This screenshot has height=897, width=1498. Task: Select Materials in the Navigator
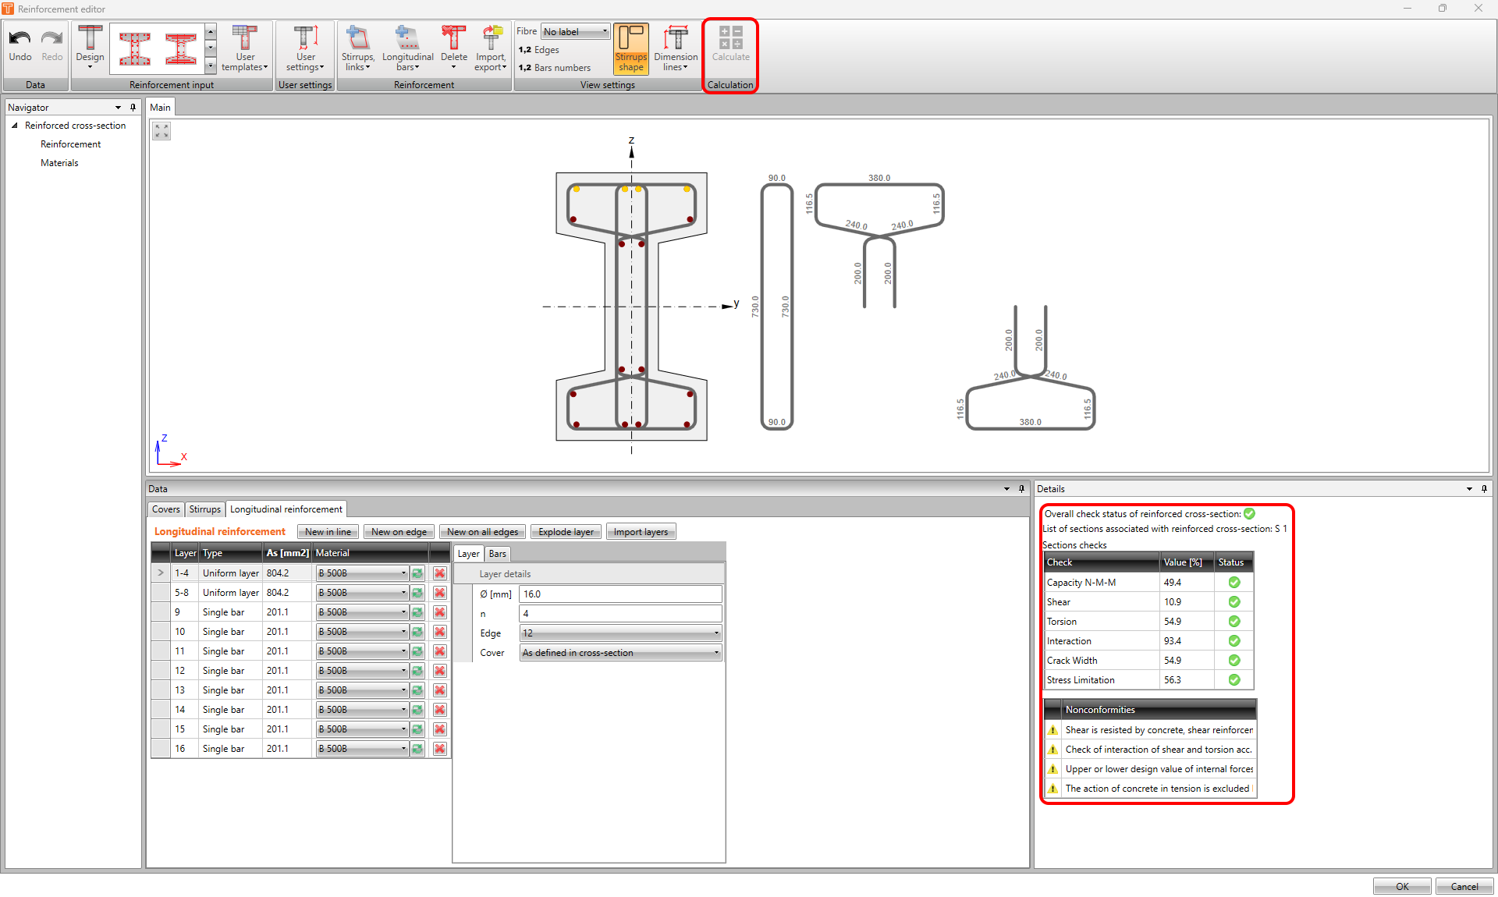pyautogui.click(x=59, y=163)
